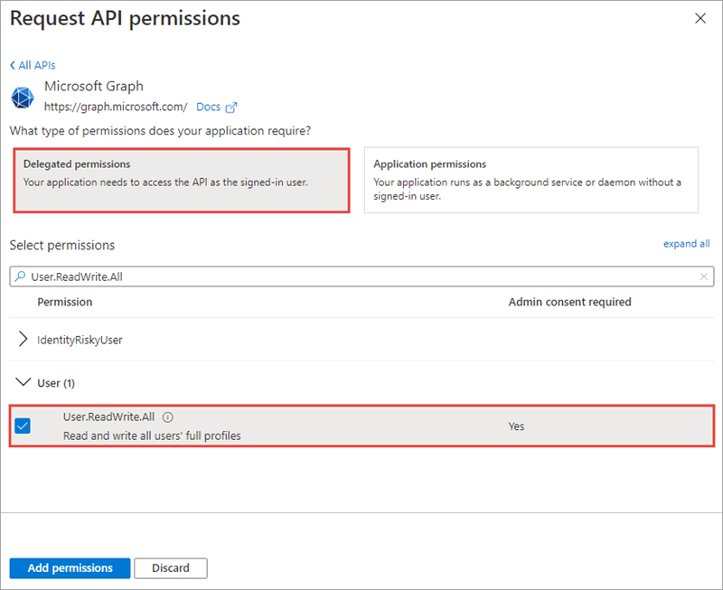Click the info icon beside User.ReadWrite.All

pos(168,417)
